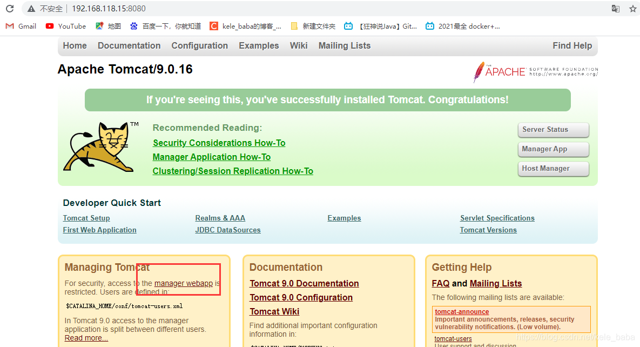
Task: Open kele_baba的博客 bookmark
Action: [245, 26]
